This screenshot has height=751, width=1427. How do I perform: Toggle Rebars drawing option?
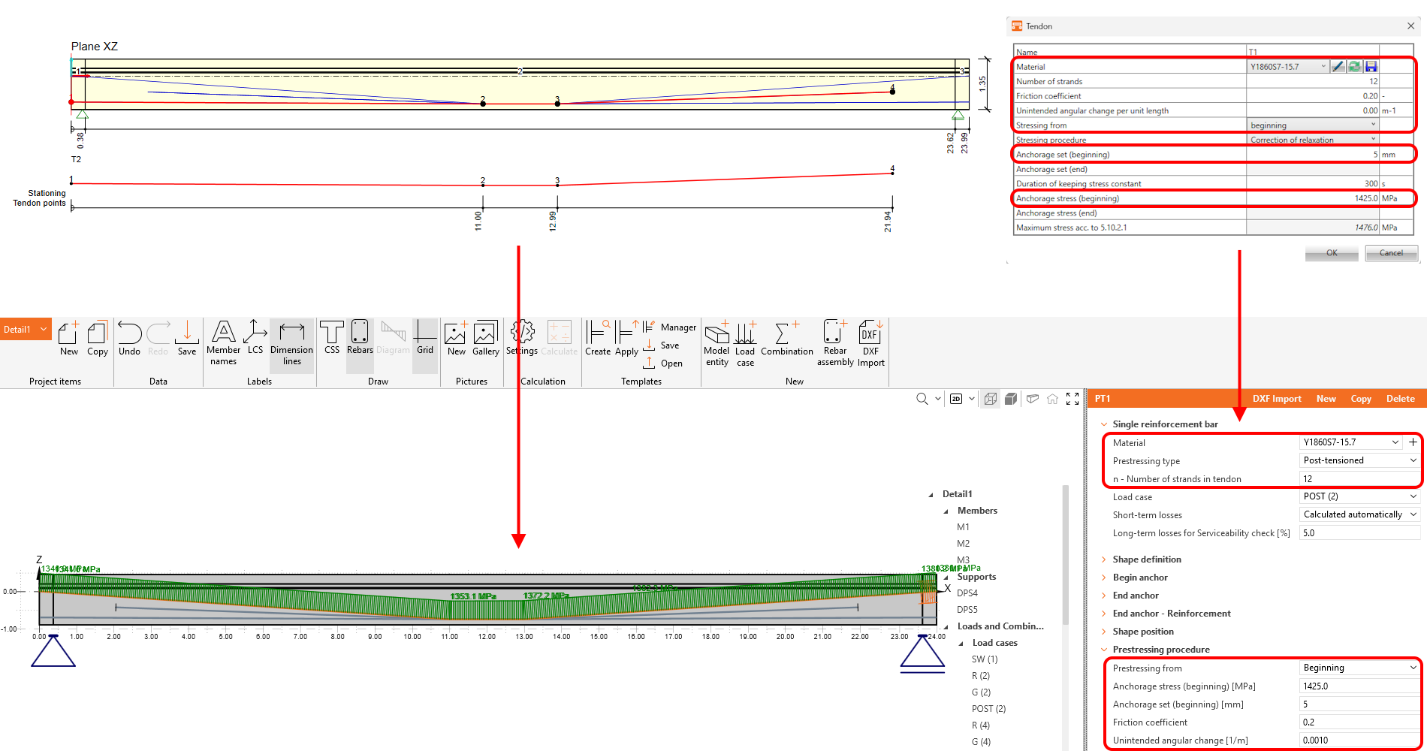[360, 336]
